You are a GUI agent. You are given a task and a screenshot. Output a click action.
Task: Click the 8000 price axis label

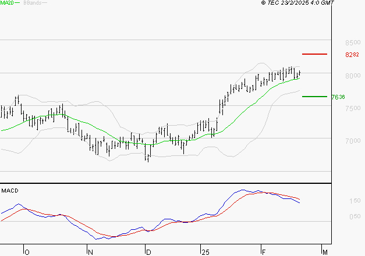tap(353, 76)
